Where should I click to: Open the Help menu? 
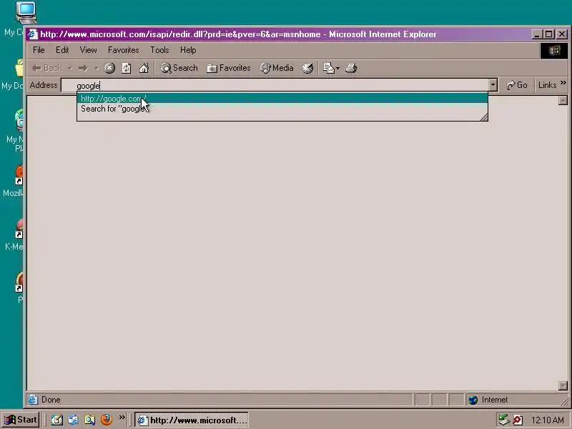click(x=188, y=50)
